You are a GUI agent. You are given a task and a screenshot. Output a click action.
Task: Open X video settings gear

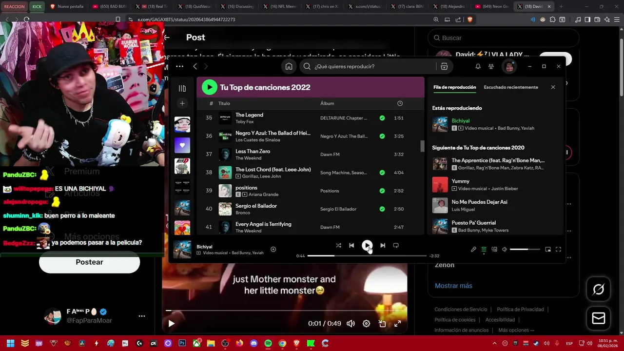click(x=366, y=323)
